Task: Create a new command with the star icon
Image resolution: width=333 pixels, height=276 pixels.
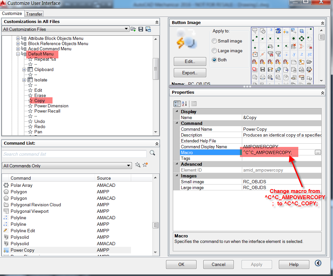Action: (x=145, y=165)
